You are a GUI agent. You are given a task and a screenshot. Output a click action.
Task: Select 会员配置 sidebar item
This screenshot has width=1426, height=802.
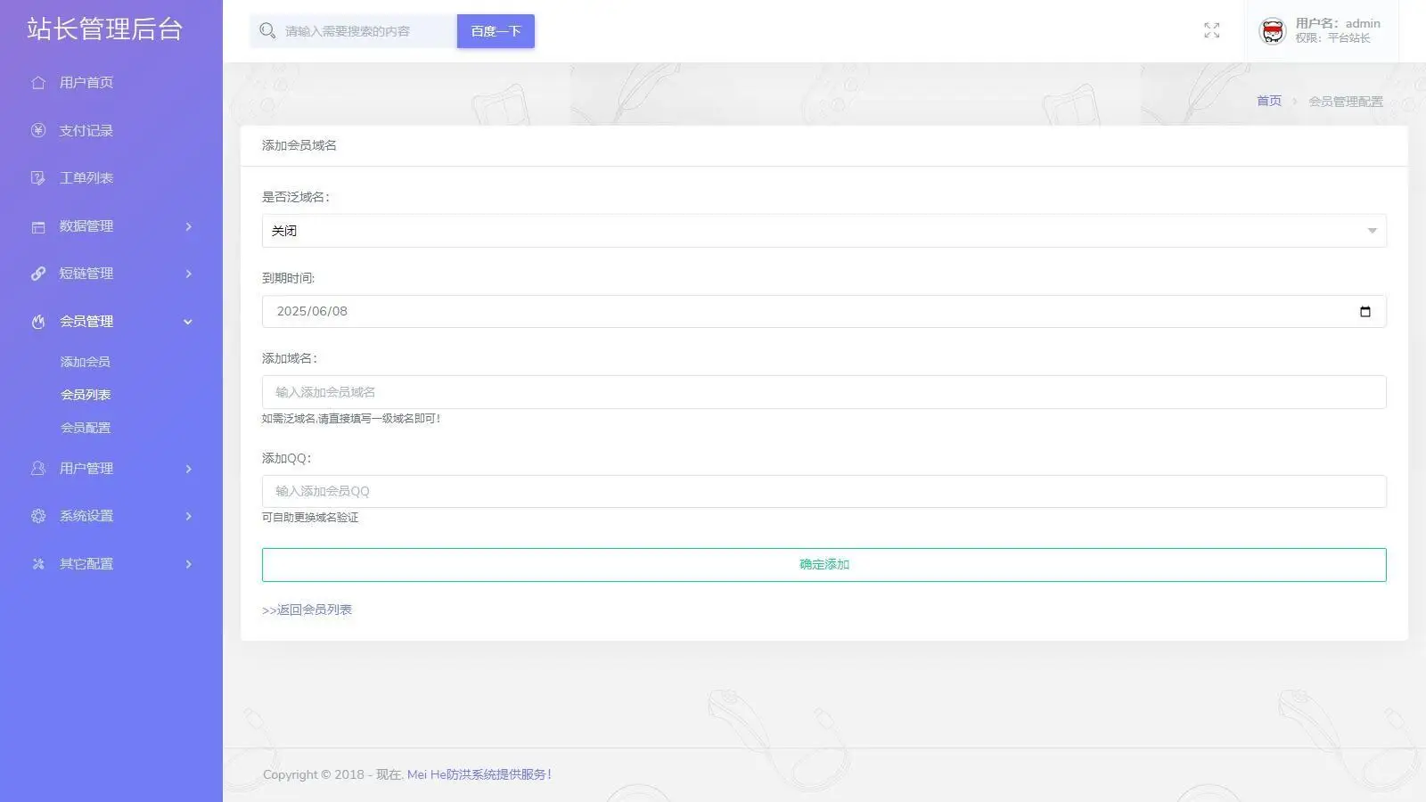[86, 428]
